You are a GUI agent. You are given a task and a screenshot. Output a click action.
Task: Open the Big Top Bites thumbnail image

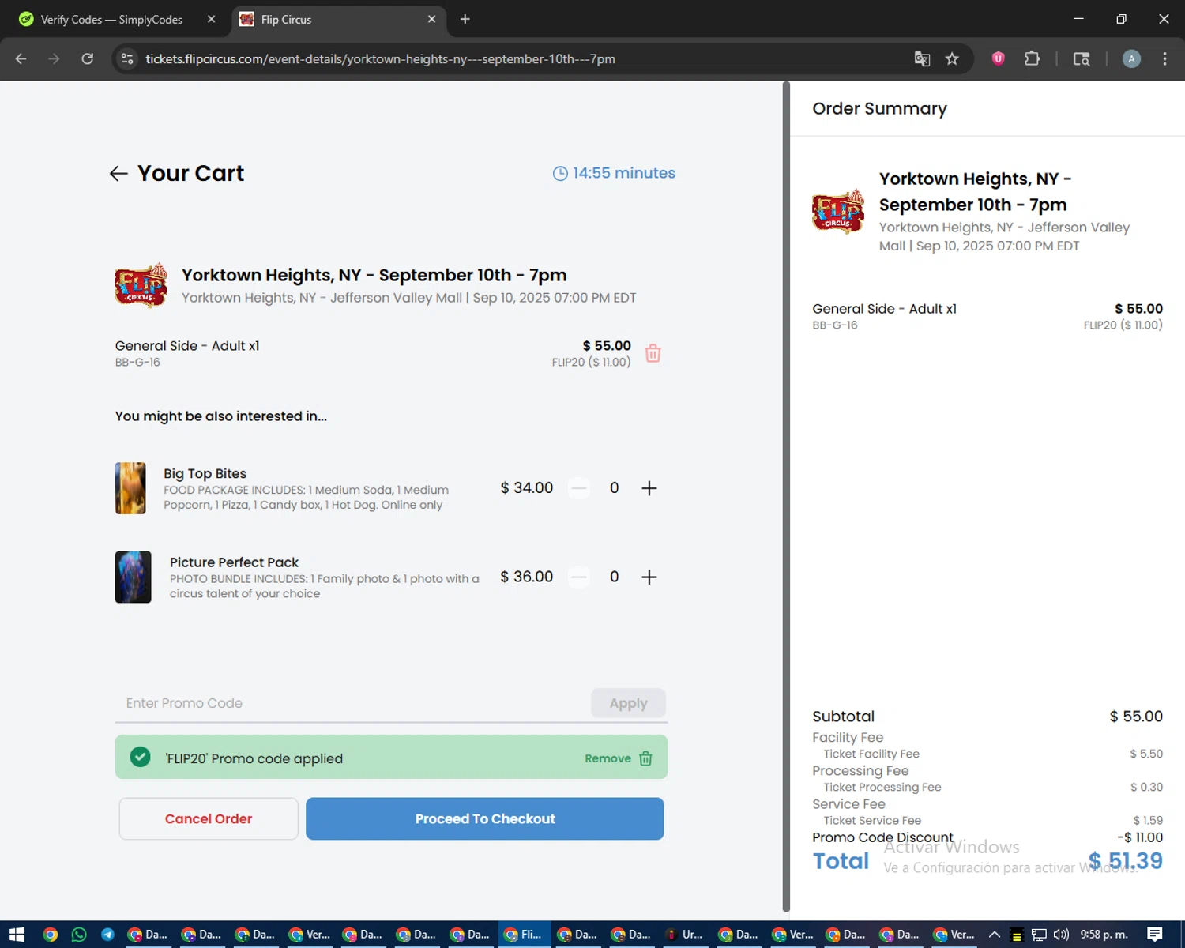130,488
